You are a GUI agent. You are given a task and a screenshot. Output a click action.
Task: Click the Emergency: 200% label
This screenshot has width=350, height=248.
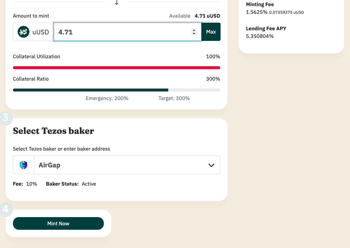[107, 98]
